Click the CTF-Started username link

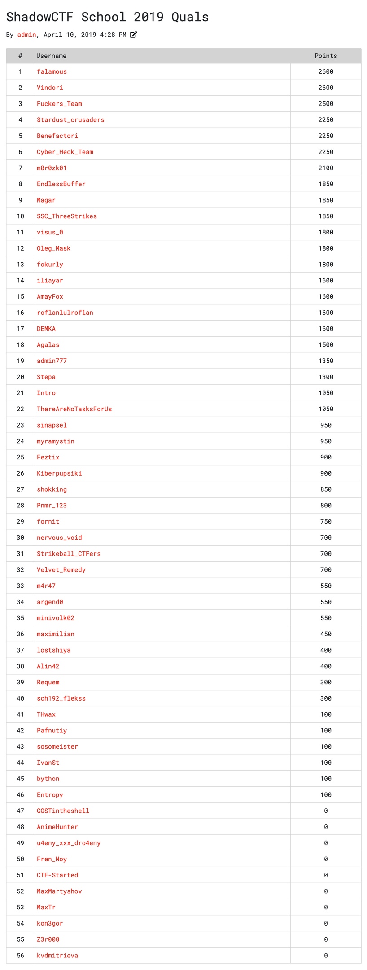pyautogui.click(x=57, y=875)
